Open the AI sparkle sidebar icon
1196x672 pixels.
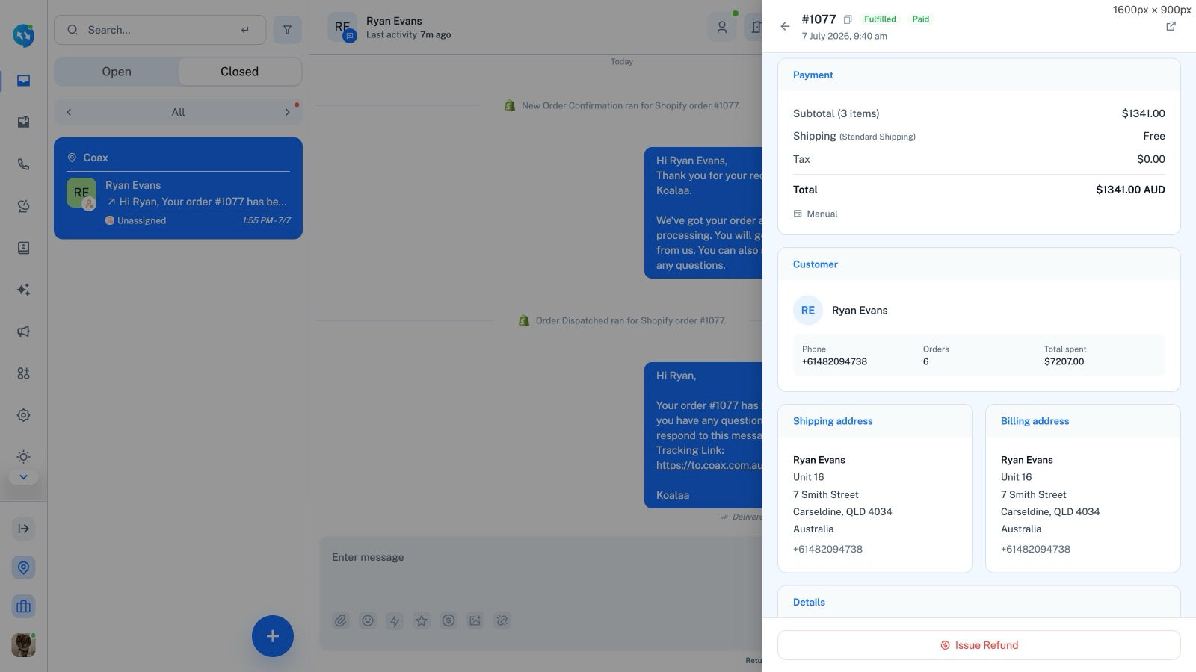(23, 290)
